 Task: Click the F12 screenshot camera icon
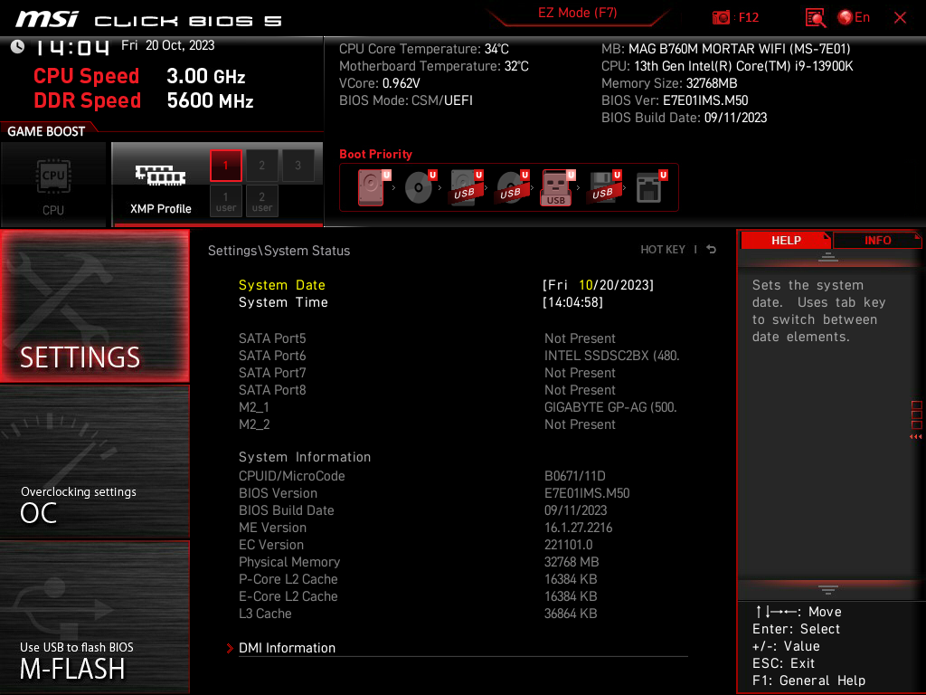tap(721, 18)
